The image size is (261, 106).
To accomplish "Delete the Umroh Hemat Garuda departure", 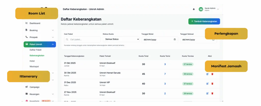I will [x=212, y=74].
